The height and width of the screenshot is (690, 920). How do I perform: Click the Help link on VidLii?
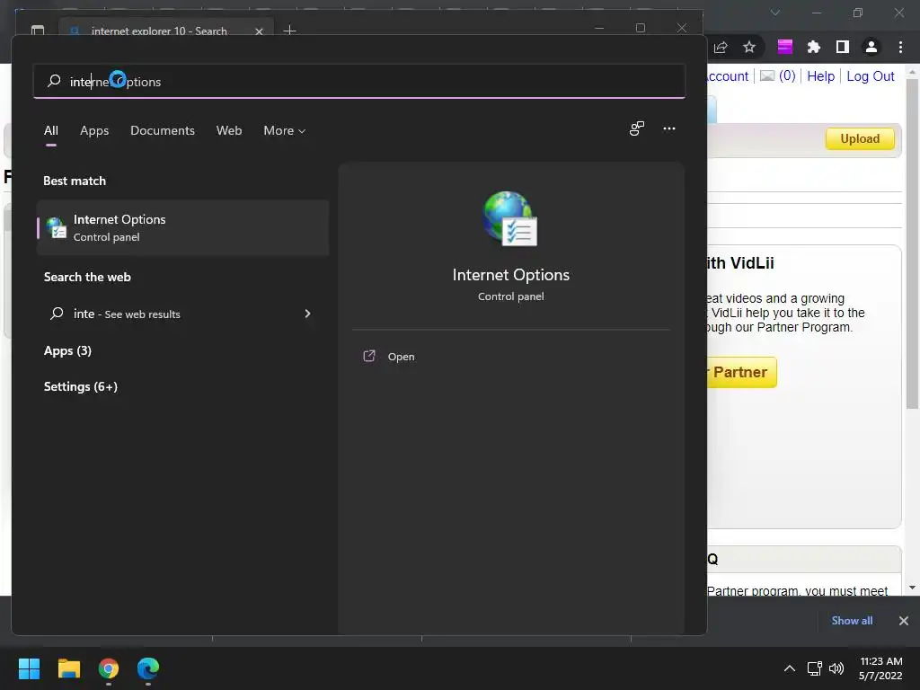tap(820, 76)
